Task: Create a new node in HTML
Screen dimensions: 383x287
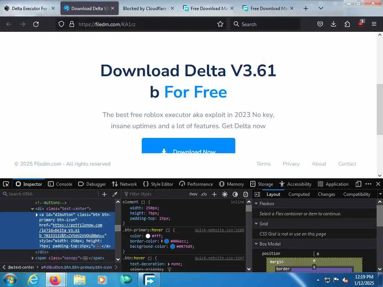Action: [x=104, y=194]
